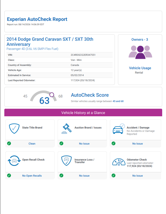The width and height of the screenshot is (166, 214).
Task: Click the No Open Recalls status
Action: (x=32, y=176)
